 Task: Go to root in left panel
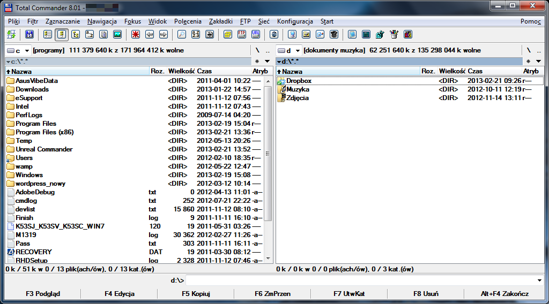tap(257, 50)
